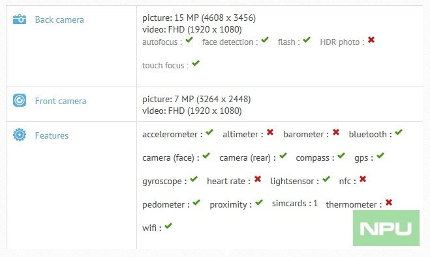
Task: Click the simcards count value
Action: coord(315,204)
